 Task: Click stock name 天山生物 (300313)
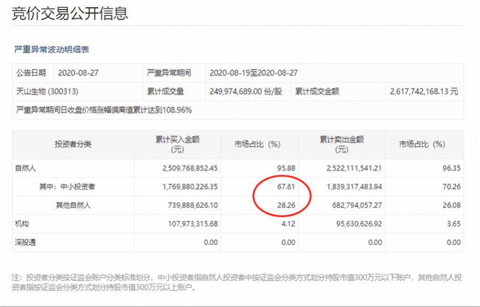(47, 91)
